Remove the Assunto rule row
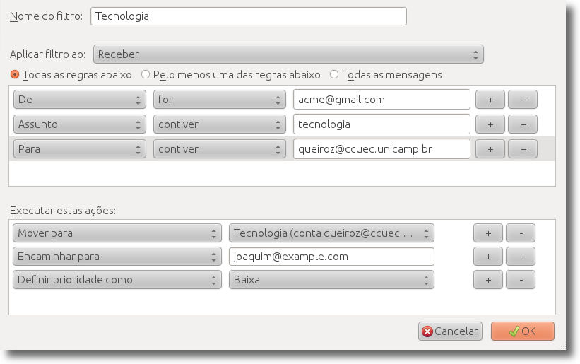 [x=523, y=124]
